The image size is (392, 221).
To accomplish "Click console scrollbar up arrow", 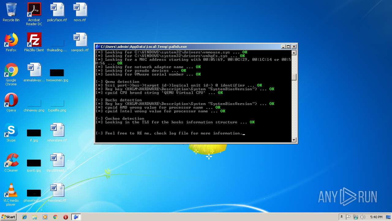I will tap(294, 52).
